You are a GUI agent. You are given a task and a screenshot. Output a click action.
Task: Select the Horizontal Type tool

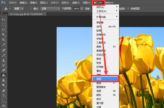pos(4,96)
